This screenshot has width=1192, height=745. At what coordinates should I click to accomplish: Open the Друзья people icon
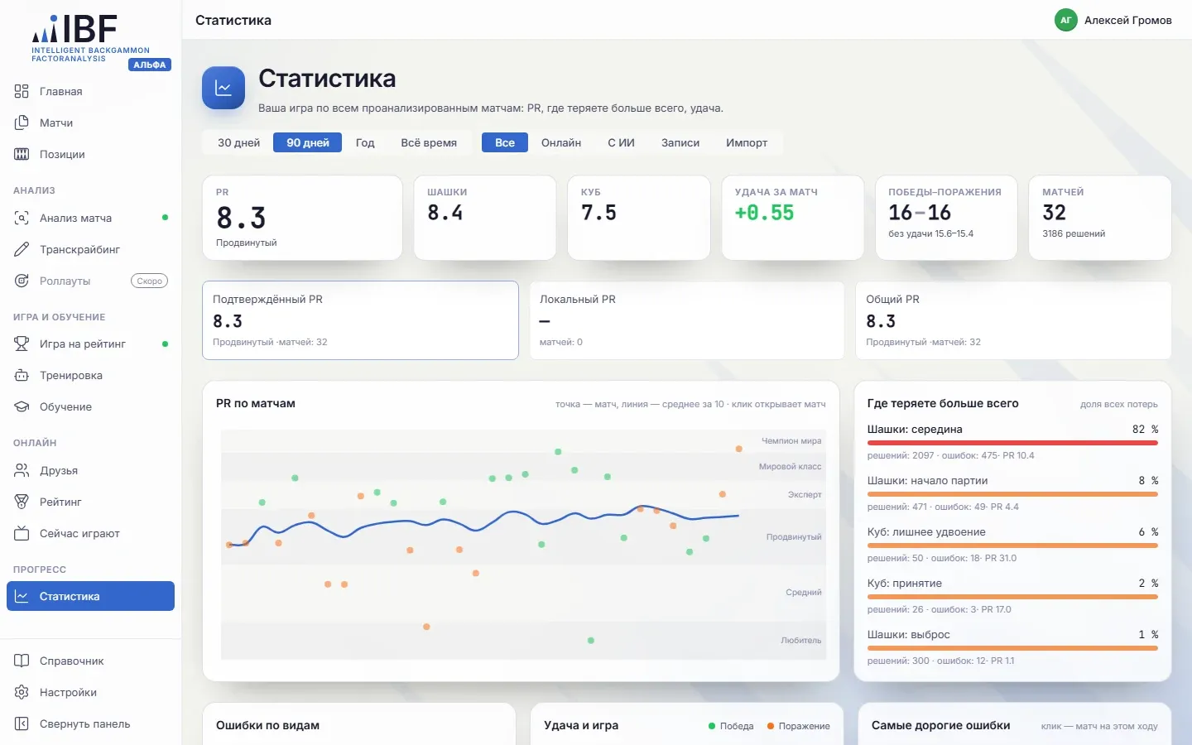(x=22, y=470)
